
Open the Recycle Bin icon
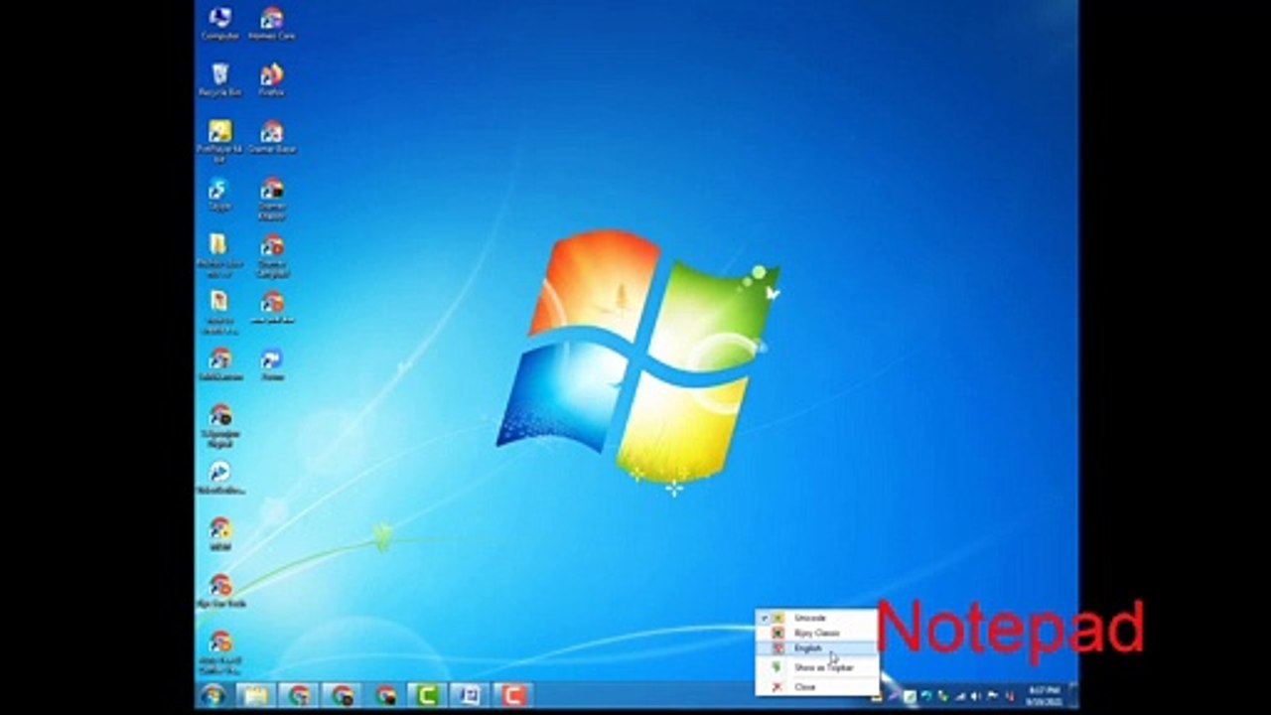220,79
